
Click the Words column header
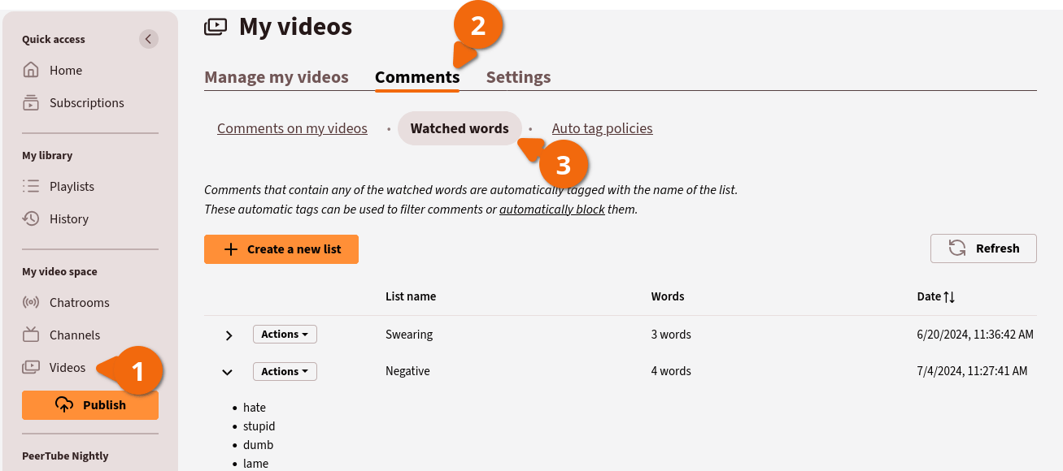tap(668, 296)
